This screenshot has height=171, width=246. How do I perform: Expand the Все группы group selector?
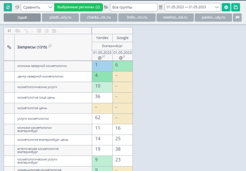pos(133,7)
